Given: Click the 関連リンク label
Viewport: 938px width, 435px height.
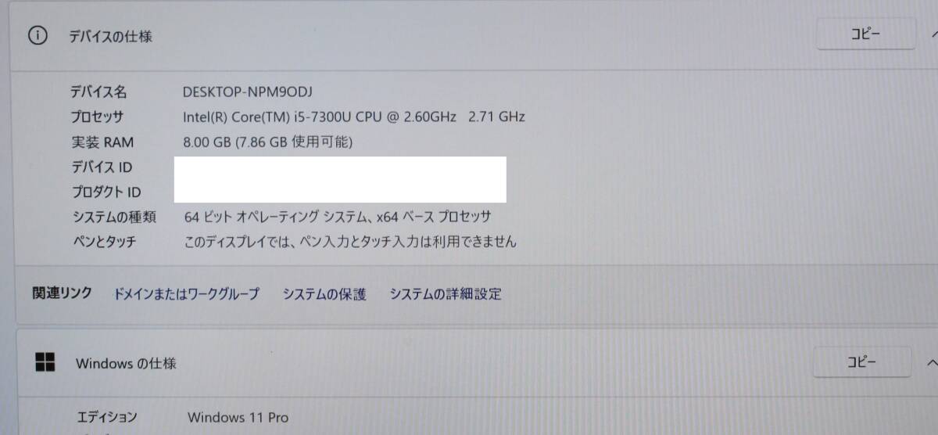Looking at the screenshot, I should point(62,293).
